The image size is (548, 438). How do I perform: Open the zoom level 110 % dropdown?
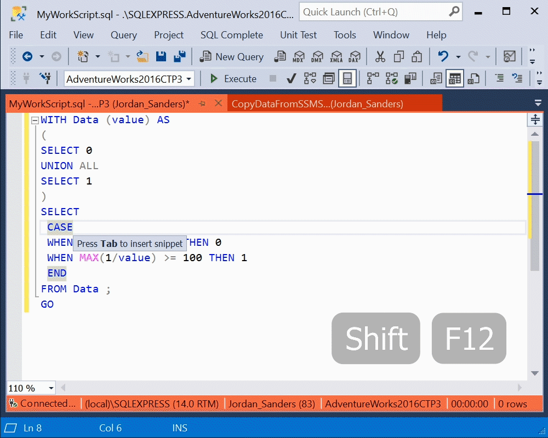click(x=51, y=388)
